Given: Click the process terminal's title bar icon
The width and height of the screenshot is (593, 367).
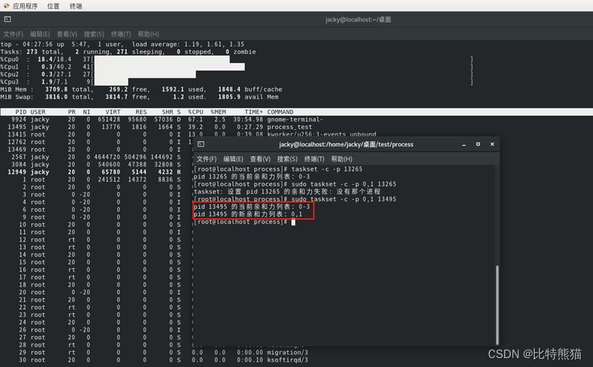Looking at the screenshot, I should pos(201,144).
